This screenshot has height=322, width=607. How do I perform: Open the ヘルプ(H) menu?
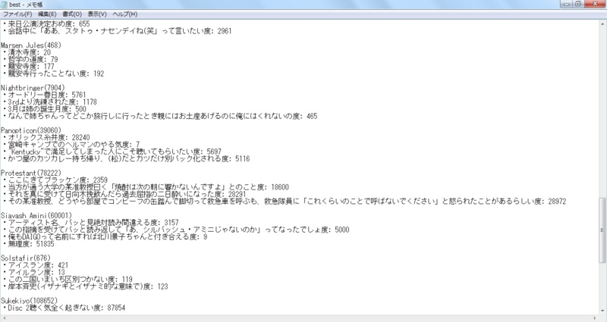(x=125, y=14)
